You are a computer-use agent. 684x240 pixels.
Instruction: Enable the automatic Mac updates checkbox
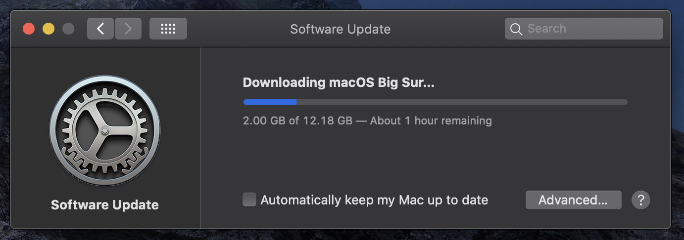pyautogui.click(x=249, y=200)
